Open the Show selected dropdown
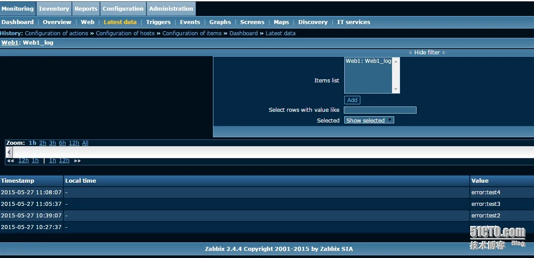Image resolution: width=534 pixels, height=258 pixels. pyautogui.click(x=369, y=120)
